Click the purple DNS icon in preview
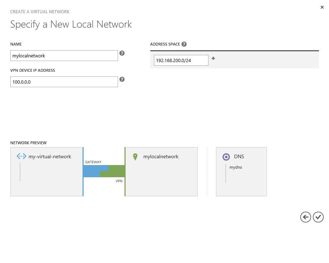Image resolution: width=329 pixels, height=263 pixels. (226, 157)
